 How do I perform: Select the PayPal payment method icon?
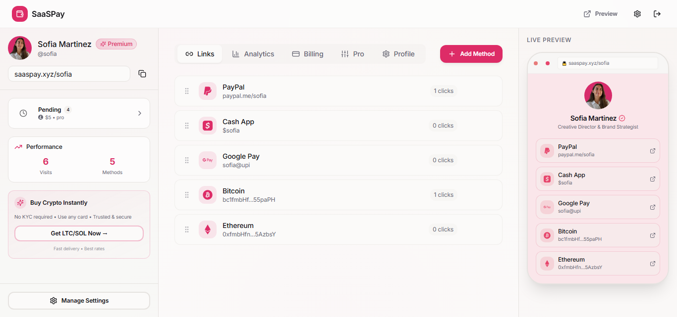(x=207, y=91)
